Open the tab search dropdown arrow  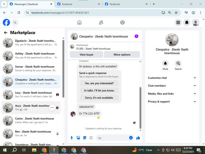(x=4, y=4)
